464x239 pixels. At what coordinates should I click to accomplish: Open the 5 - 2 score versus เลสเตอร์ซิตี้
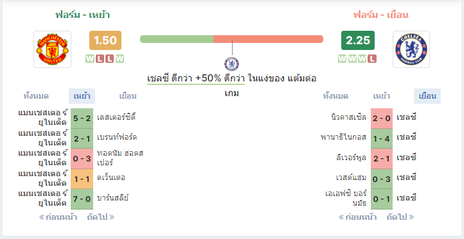point(82,119)
